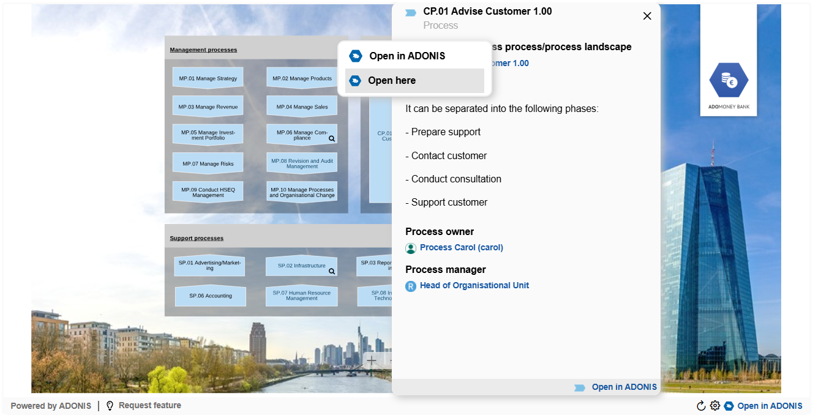Open settings via the footer gear icon
Viewport: 813px width, 418px height.
point(714,406)
